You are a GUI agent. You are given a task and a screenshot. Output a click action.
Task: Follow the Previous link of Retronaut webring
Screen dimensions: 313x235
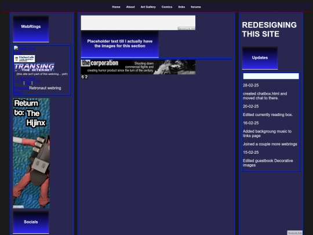[21, 88]
